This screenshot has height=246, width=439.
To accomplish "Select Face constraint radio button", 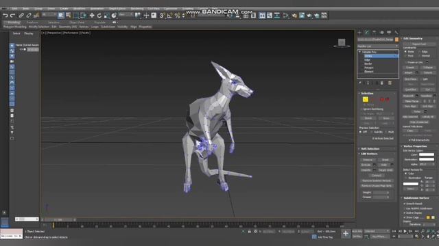I will (x=405, y=56).
